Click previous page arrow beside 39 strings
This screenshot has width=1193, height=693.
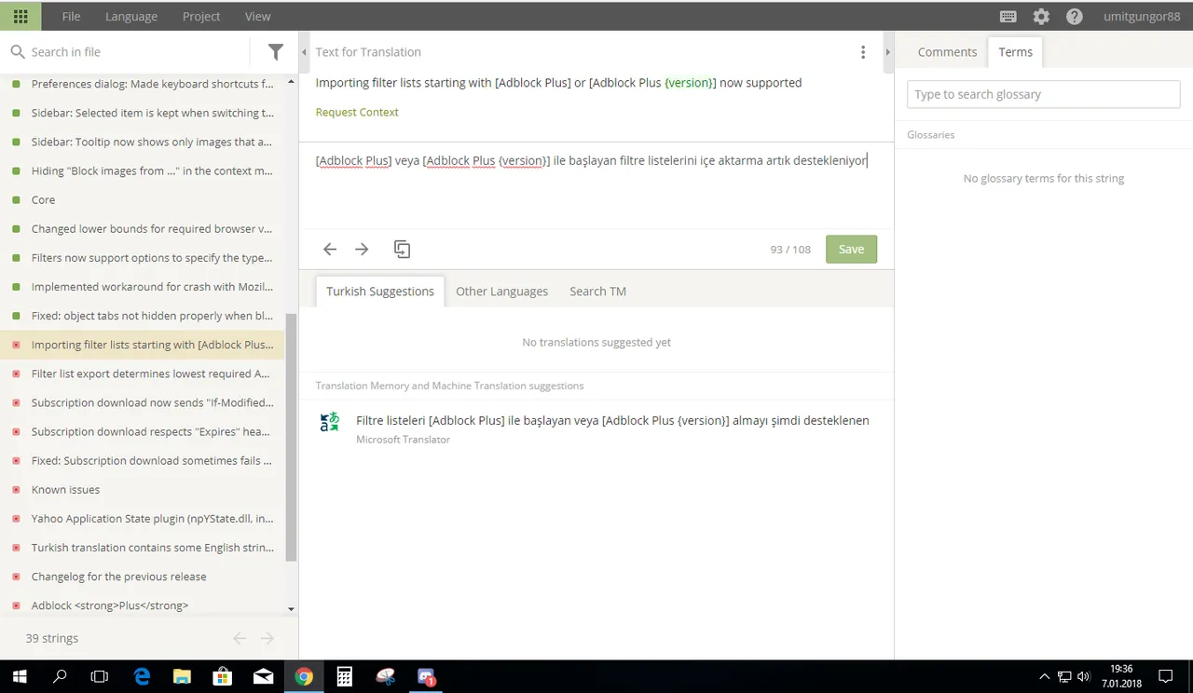coord(240,638)
